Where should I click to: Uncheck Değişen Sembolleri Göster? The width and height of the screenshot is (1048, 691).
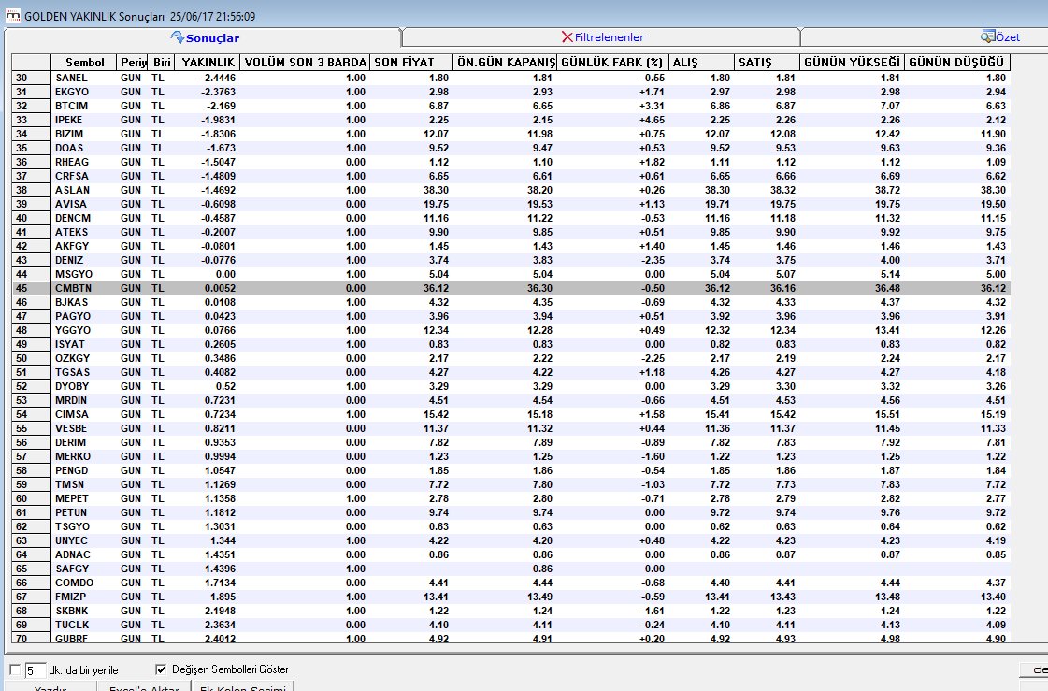click(x=161, y=669)
